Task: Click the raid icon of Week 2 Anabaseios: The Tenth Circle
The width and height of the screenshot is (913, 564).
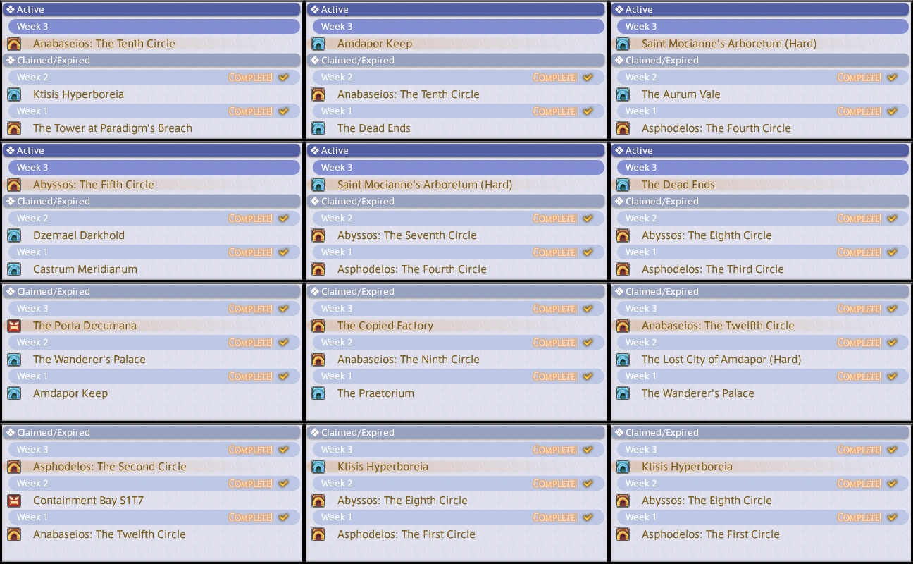Action: click(x=318, y=94)
